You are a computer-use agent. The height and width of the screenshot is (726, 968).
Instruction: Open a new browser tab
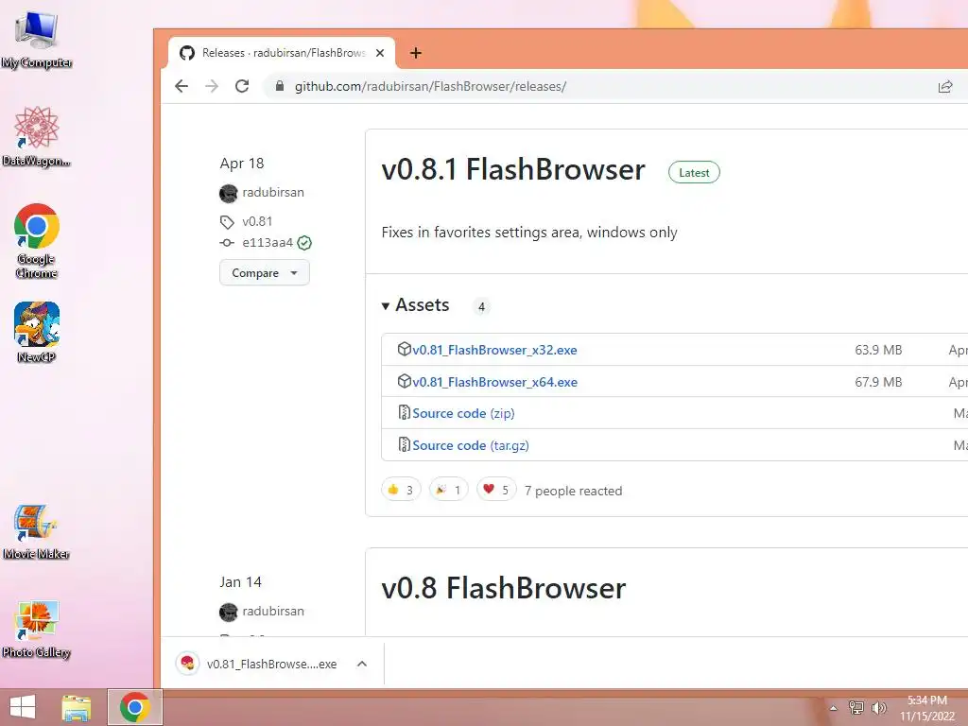416,53
